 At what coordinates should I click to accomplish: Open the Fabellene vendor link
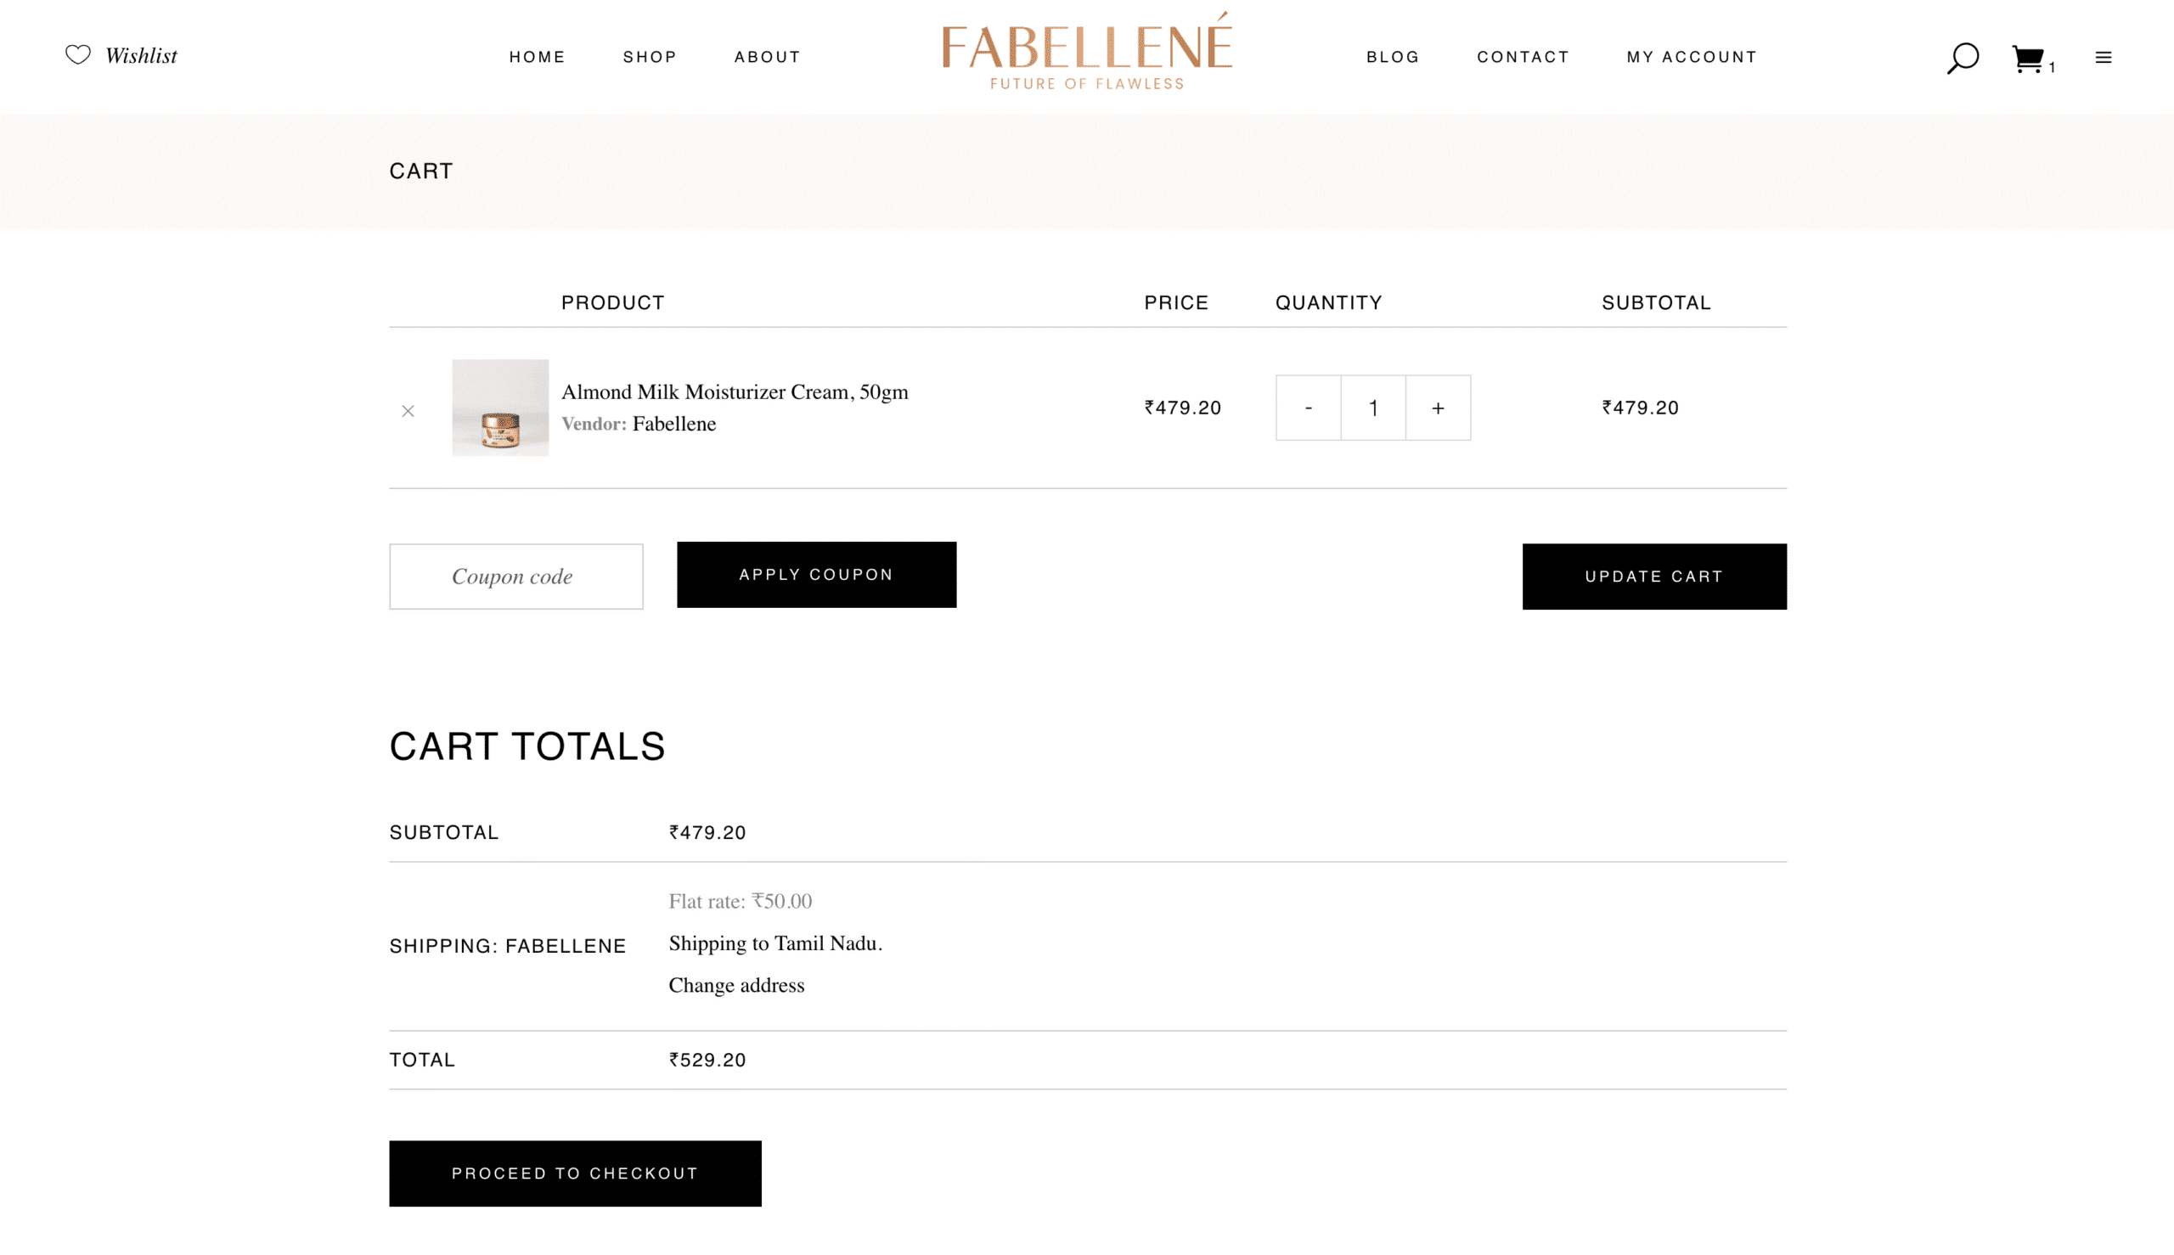674,424
